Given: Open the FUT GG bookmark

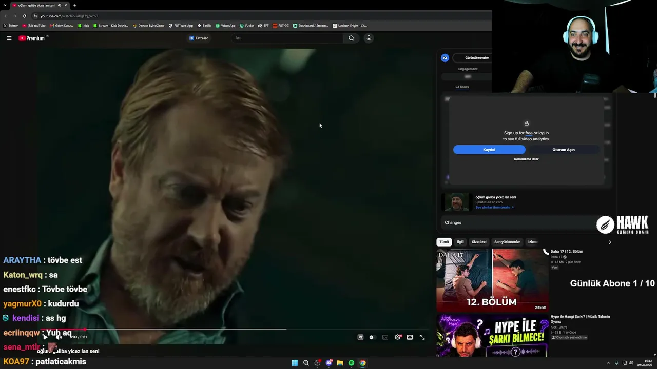Looking at the screenshot, I should pyautogui.click(x=281, y=26).
